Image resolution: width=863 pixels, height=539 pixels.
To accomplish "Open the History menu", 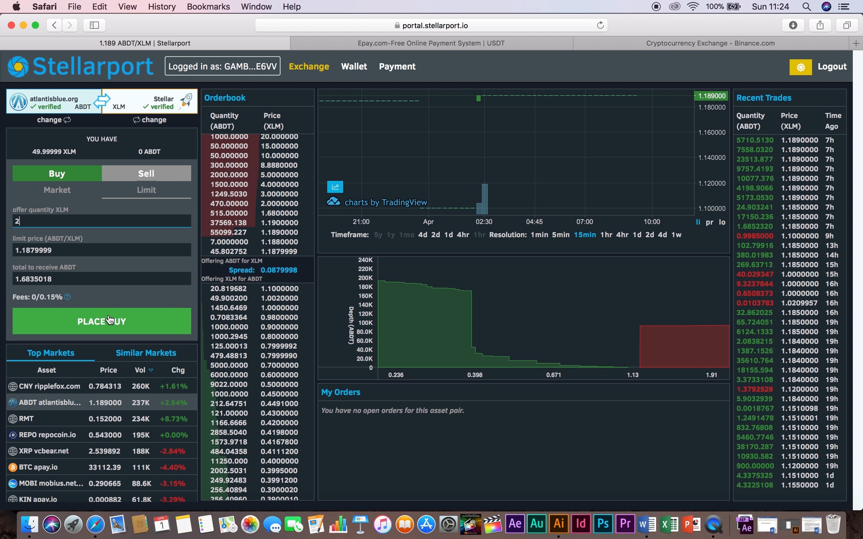I will point(162,6).
